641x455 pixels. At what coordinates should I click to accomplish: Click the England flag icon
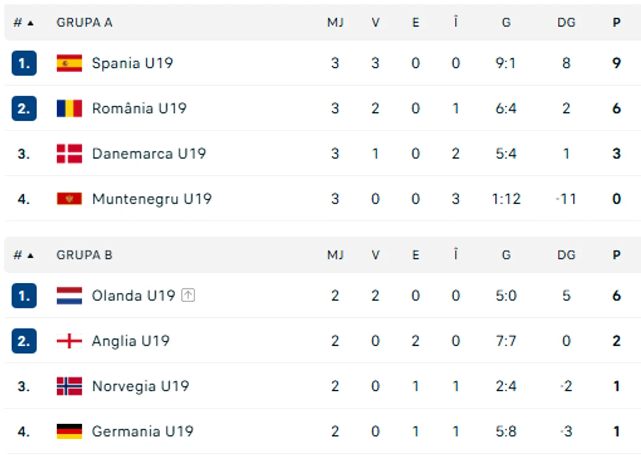point(69,341)
